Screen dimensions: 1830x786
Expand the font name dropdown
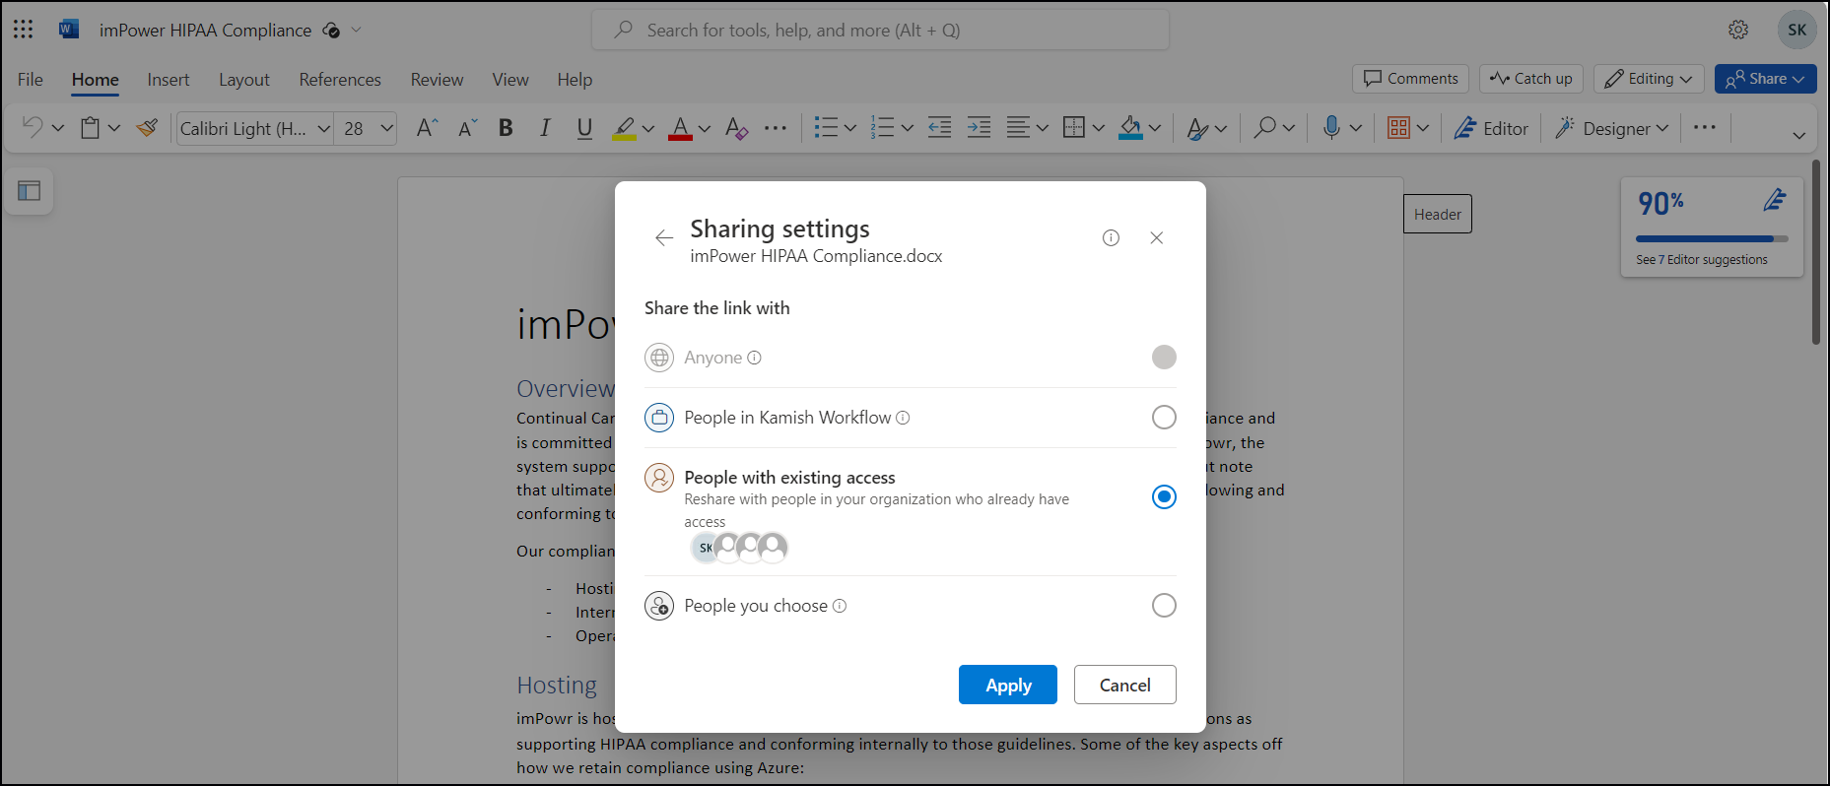pos(323,128)
